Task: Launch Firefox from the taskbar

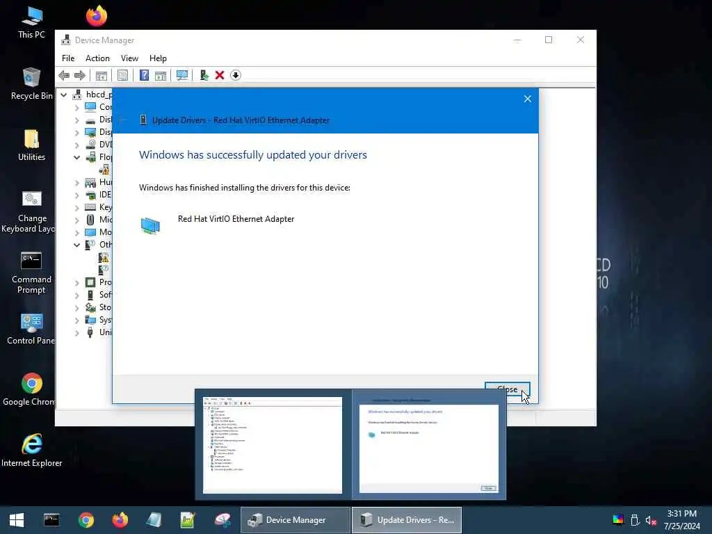Action: point(120,520)
